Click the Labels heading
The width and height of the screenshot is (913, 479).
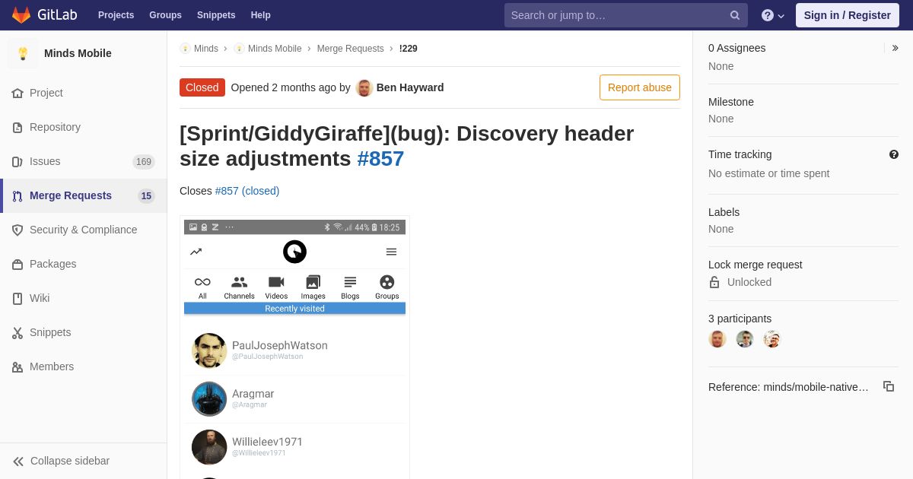coord(724,212)
